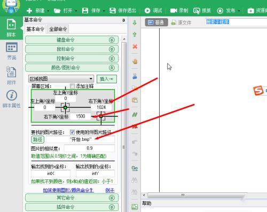
Task: Select the 普通 view tab
Action: (x=156, y=22)
